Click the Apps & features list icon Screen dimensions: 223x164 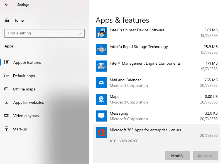pos(6,62)
